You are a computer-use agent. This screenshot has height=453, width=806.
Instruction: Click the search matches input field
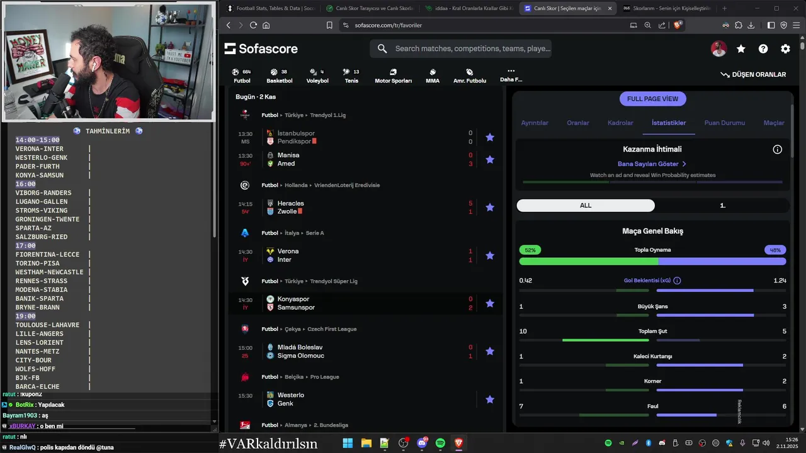[x=461, y=48]
